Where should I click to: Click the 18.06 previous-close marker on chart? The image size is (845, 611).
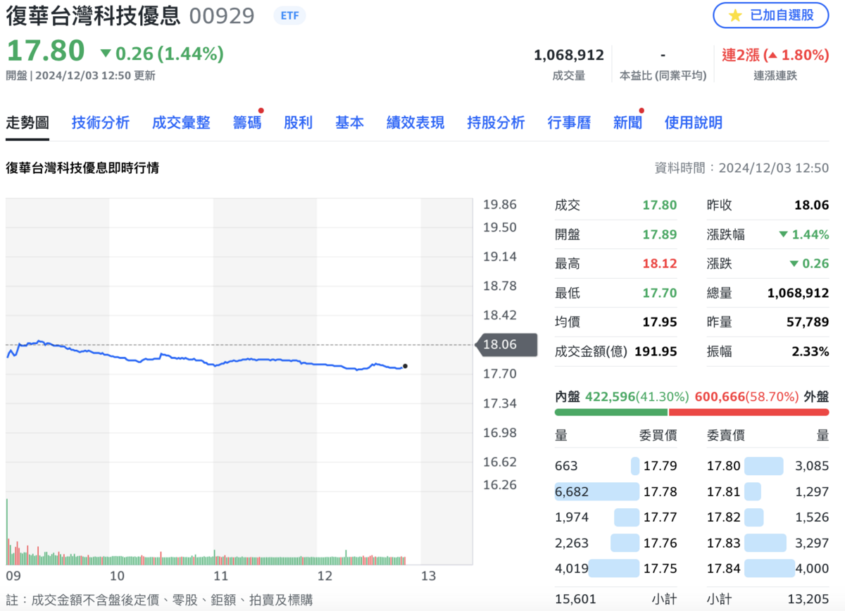pos(507,345)
